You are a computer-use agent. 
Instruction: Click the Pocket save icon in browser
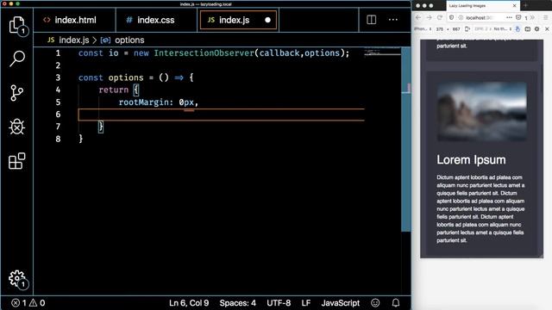(x=518, y=17)
